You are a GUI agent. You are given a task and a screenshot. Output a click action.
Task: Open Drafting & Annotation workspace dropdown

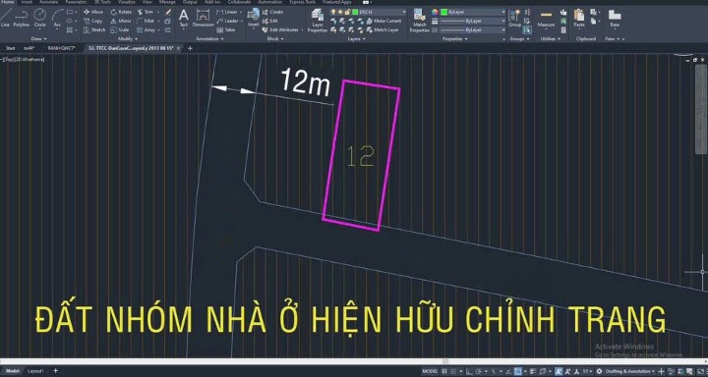click(x=628, y=371)
